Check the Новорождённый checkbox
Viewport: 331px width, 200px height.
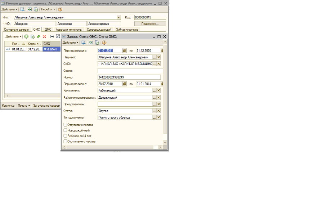coord(65,130)
